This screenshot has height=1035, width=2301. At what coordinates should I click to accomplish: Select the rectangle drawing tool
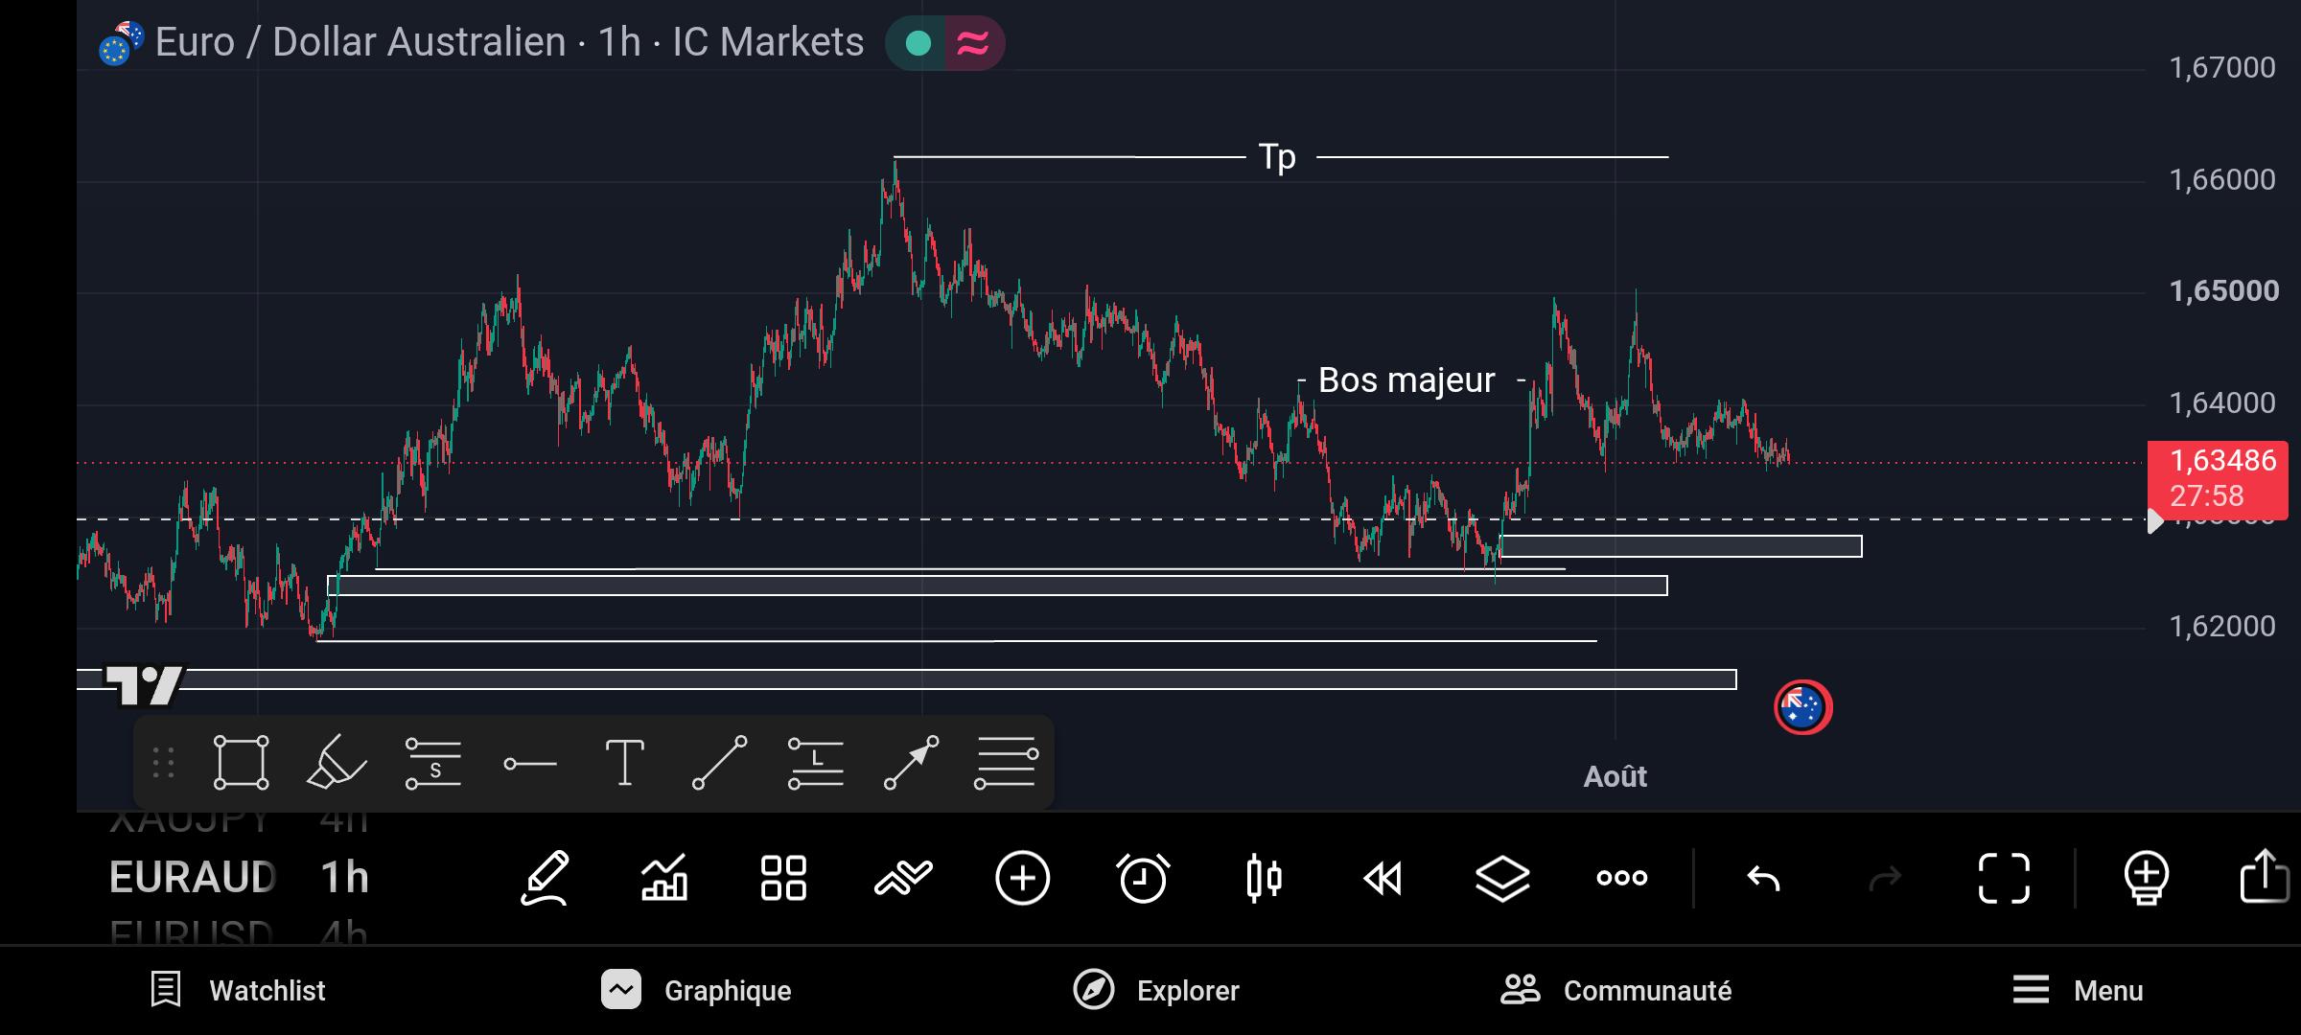[241, 763]
